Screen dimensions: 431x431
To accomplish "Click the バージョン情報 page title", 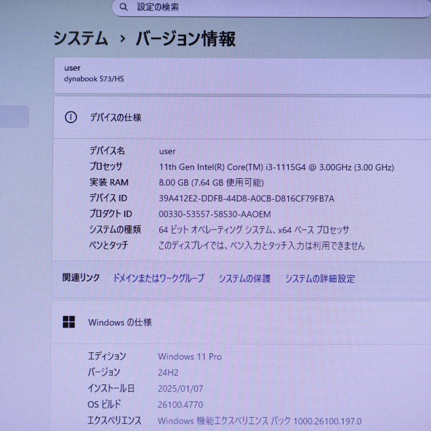I will click(186, 38).
